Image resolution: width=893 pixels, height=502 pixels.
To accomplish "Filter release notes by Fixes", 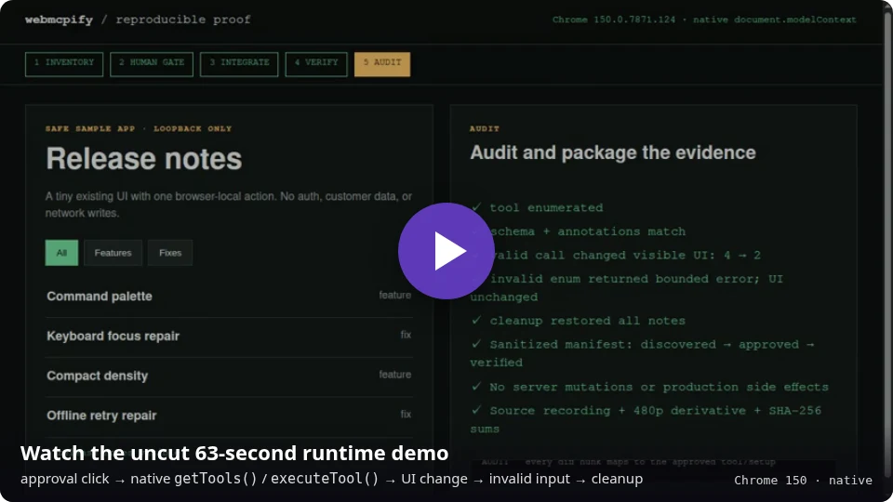I will [170, 253].
